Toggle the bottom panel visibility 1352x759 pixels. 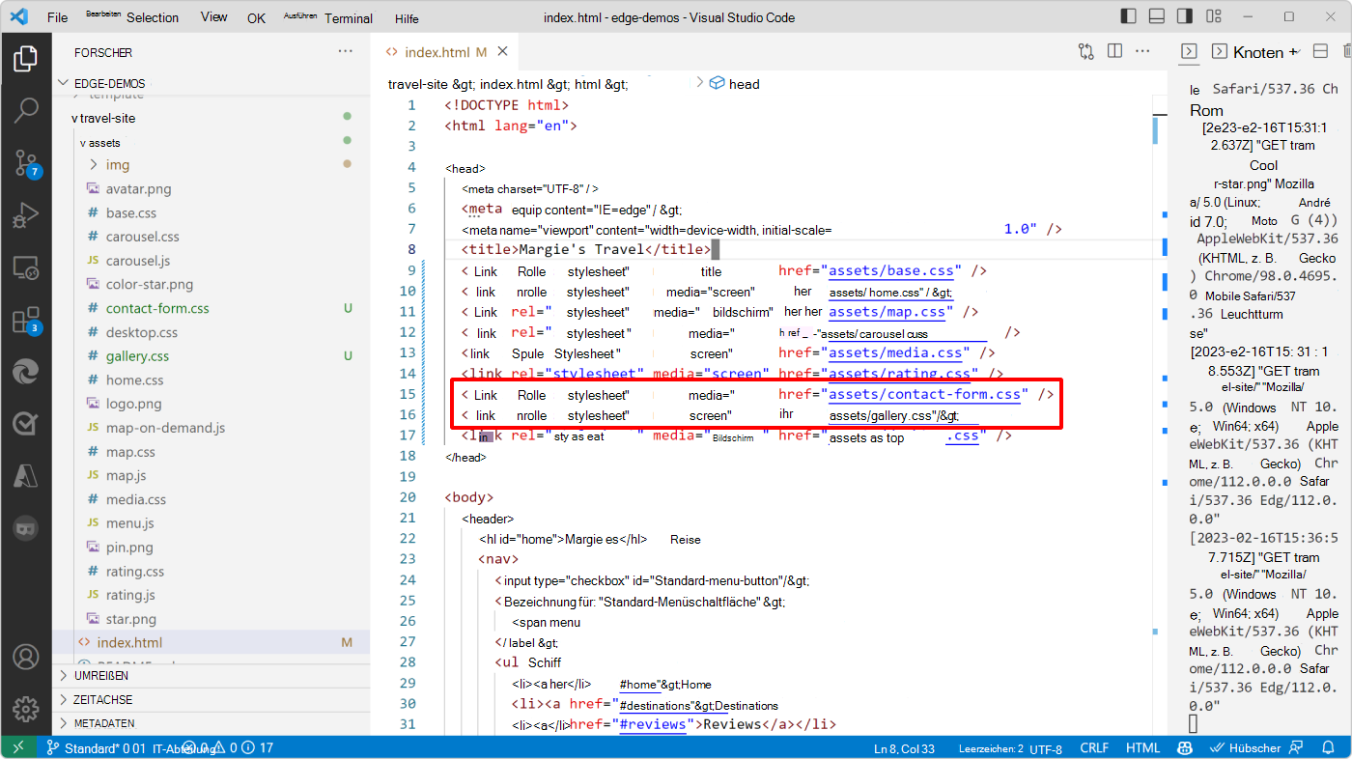tap(1156, 15)
